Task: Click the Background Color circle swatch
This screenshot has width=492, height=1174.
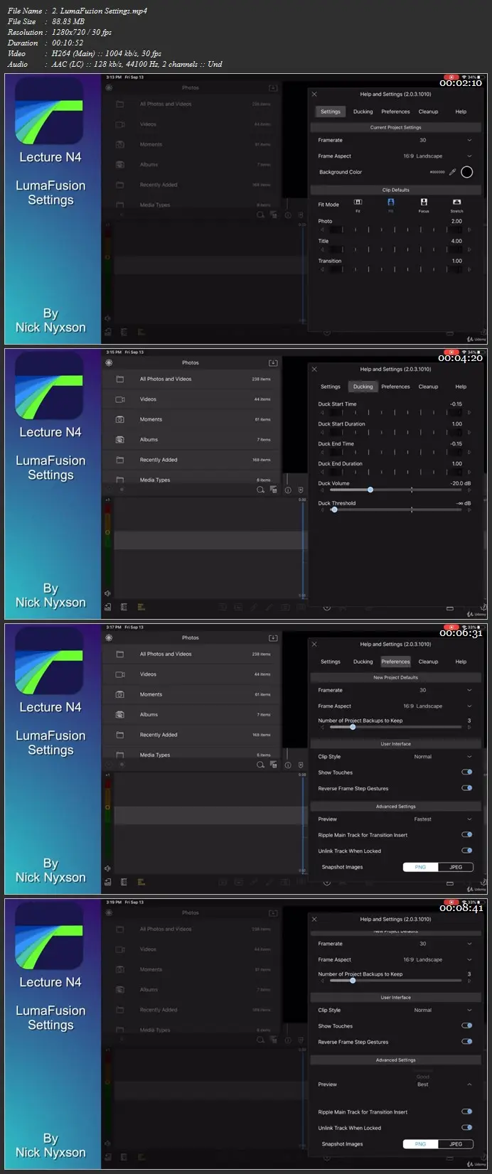Action: click(466, 172)
